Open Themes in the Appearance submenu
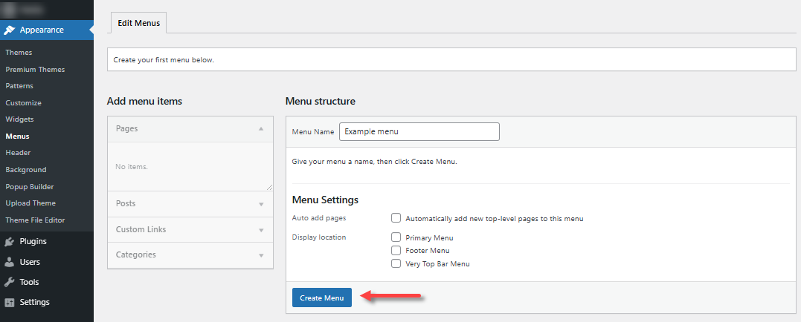 [19, 53]
